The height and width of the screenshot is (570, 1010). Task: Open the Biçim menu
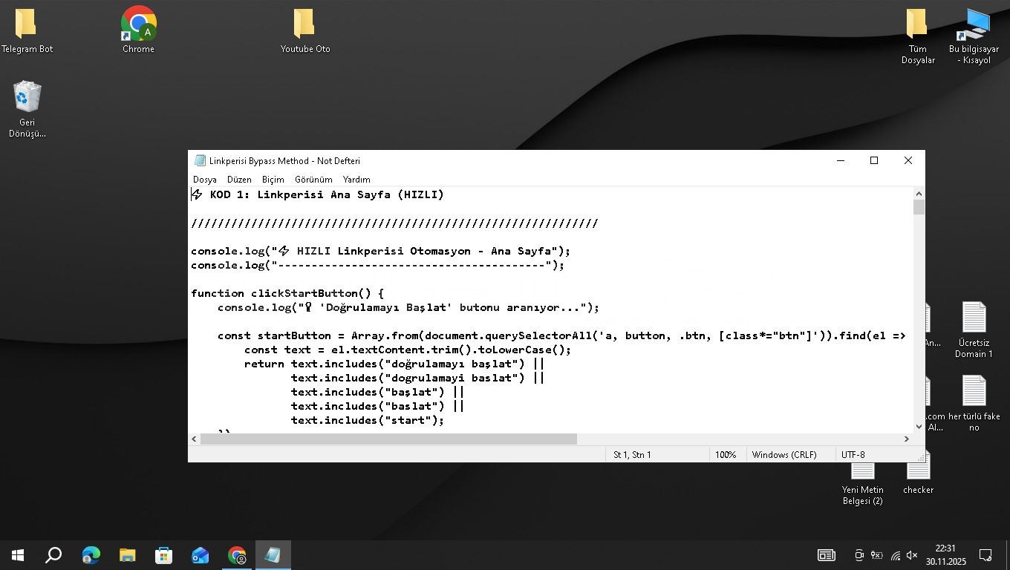pos(273,180)
